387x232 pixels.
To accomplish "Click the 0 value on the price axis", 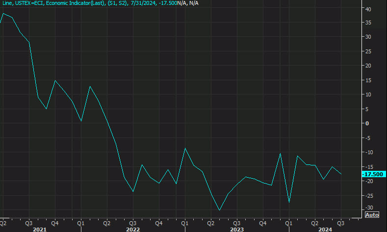I will tap(367, 123).
